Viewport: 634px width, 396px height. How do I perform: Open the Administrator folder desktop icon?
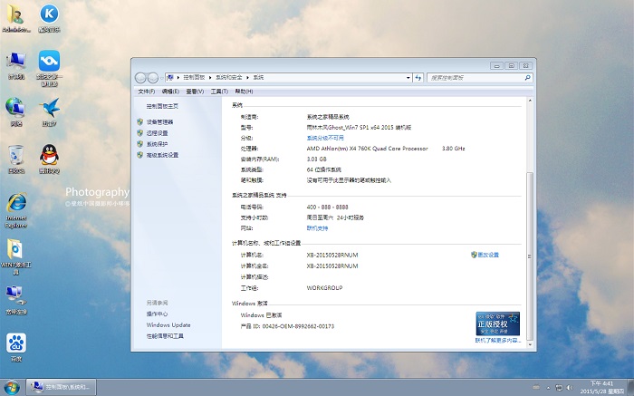[15, 18]
